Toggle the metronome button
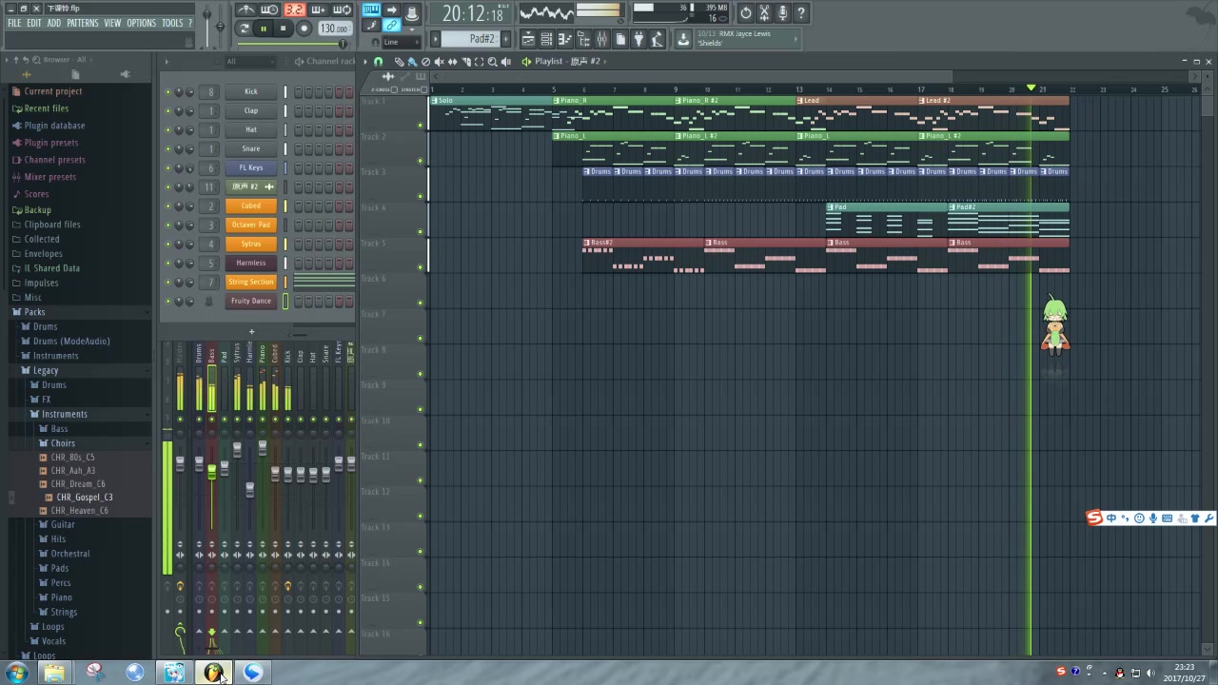 click(x=246, y=10)
